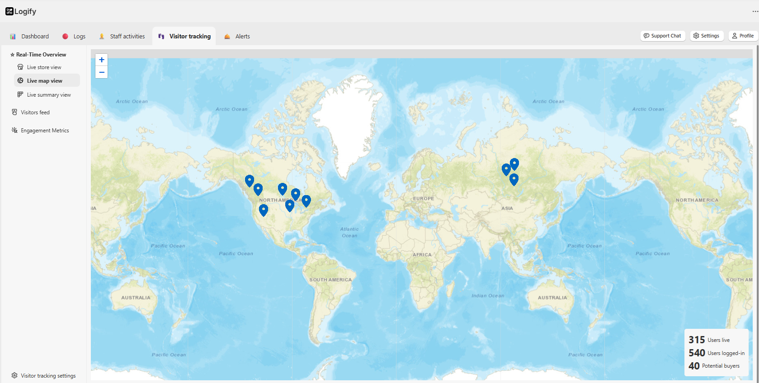Click the red Logs icon
The image size is (759, 383).
65,36
